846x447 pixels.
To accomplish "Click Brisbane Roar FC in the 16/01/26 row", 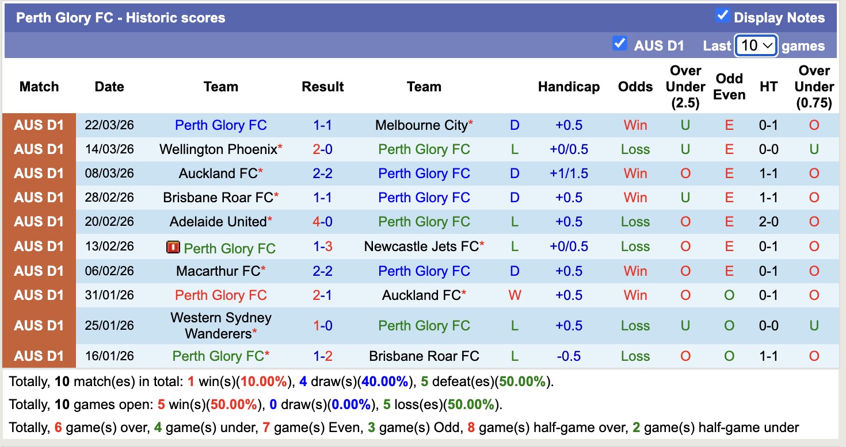I will pyautogui.click(x=424, y=356).
